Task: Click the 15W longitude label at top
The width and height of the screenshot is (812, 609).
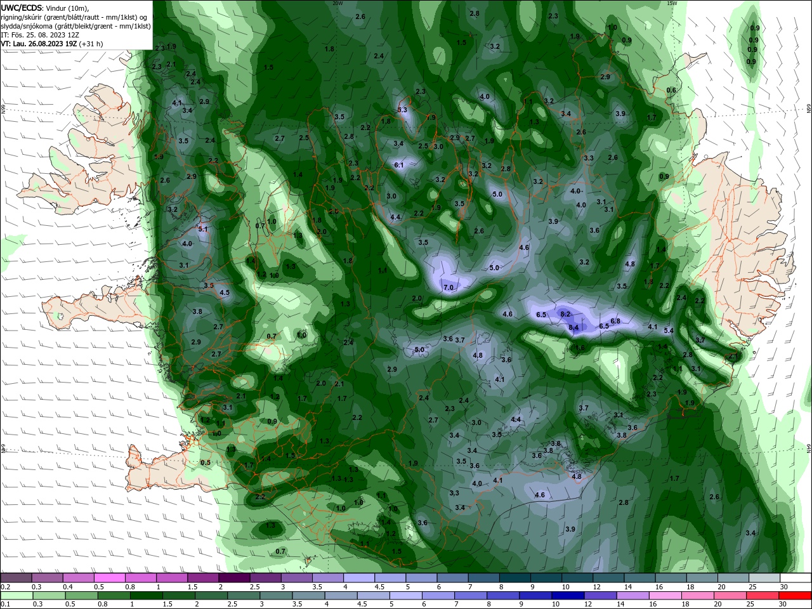Action: pos(672,3)
